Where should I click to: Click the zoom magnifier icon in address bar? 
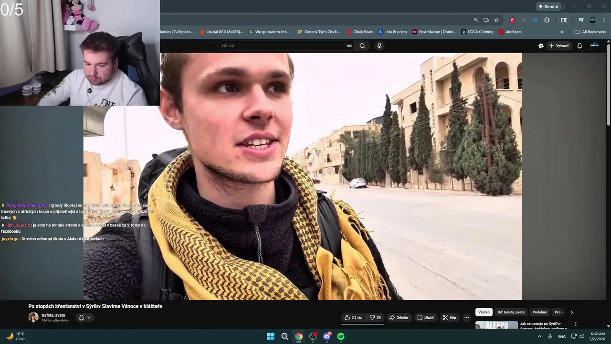point(476,20)
